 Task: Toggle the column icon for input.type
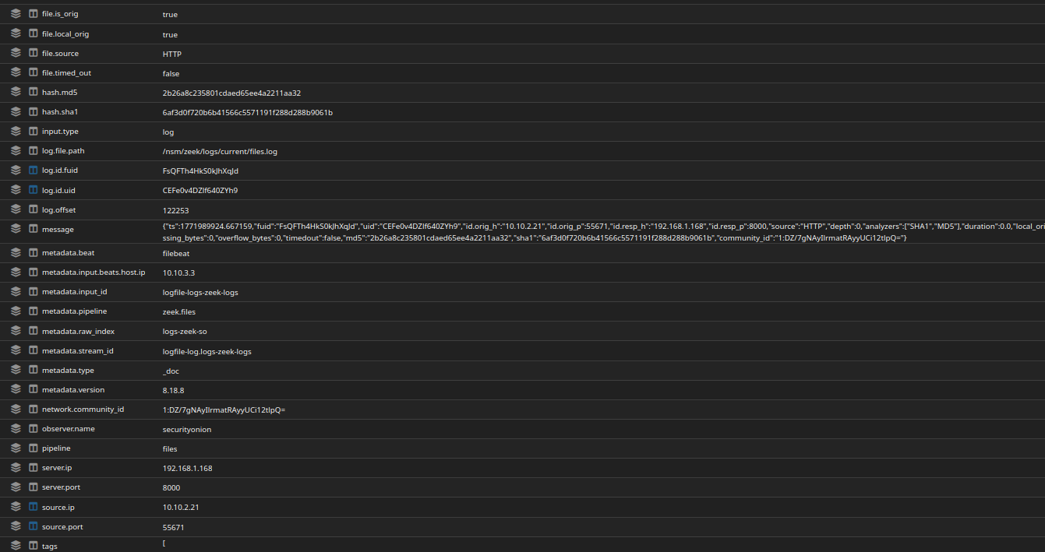[x=33, y=132]
